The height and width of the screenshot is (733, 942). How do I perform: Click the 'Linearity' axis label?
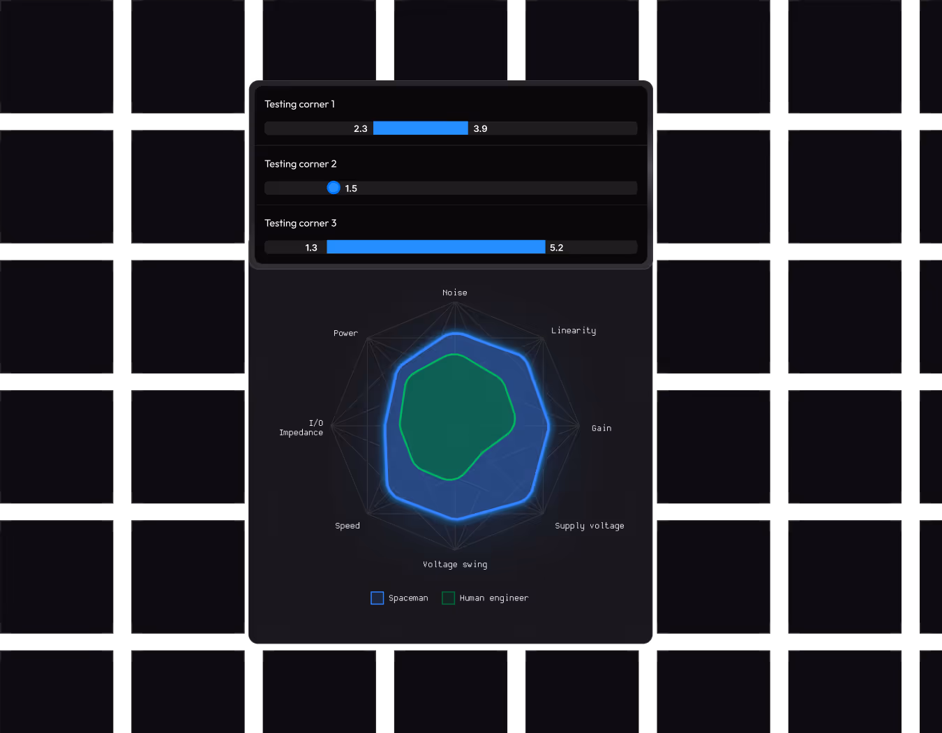[x=574, y=331]
